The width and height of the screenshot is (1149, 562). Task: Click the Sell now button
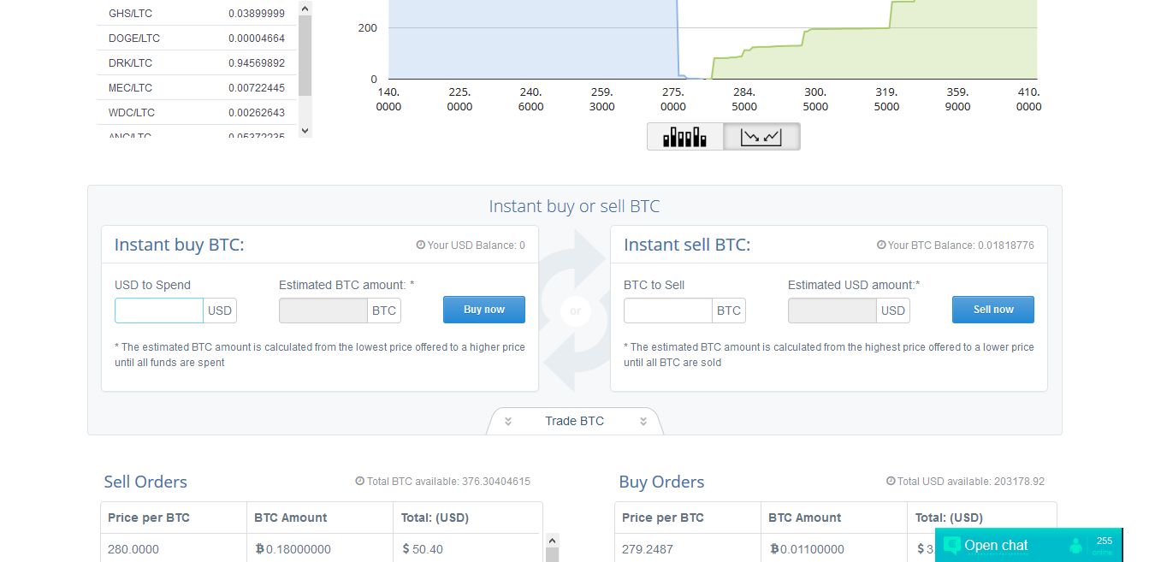pyautogui.click(x=993, y=310)
